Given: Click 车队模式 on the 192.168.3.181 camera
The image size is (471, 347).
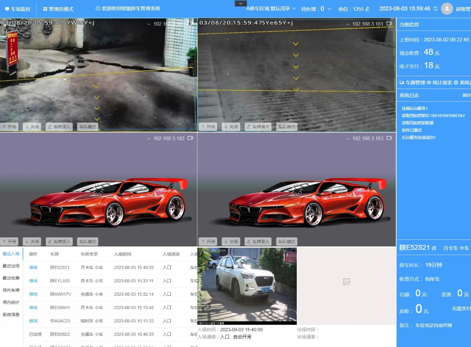Looking at the screenshot, I should [286, 127].
